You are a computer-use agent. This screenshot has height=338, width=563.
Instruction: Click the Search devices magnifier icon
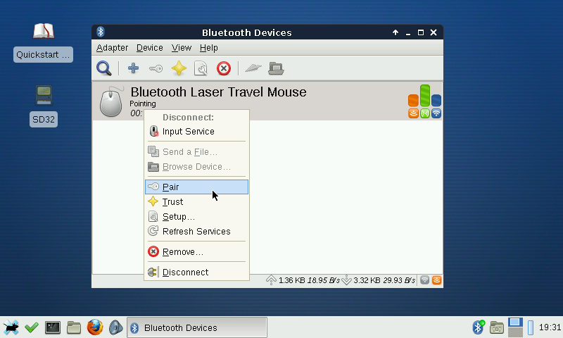pyautogui.click(x=104, y=68)
